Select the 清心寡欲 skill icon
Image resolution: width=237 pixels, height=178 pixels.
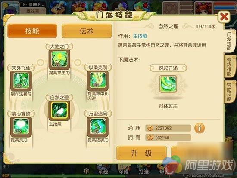[x=21, y=126]
